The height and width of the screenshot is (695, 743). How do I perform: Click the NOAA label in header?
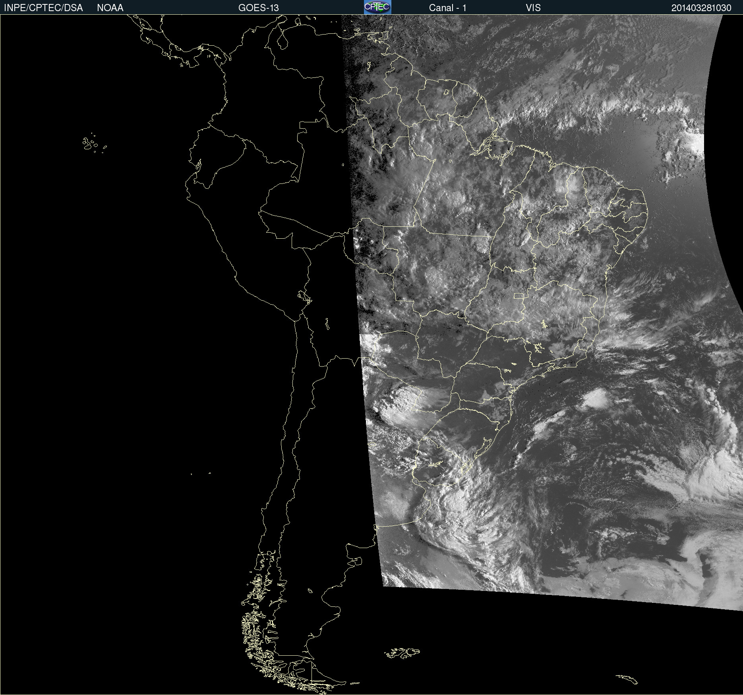110,8
